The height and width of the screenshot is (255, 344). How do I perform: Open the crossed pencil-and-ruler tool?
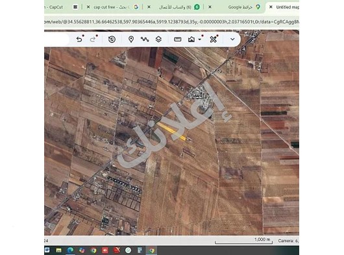click(213, 40)
